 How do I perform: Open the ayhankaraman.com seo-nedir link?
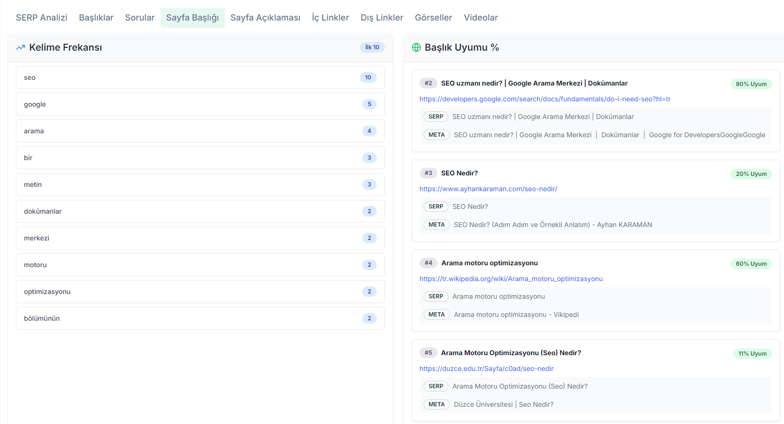point(489,189)
